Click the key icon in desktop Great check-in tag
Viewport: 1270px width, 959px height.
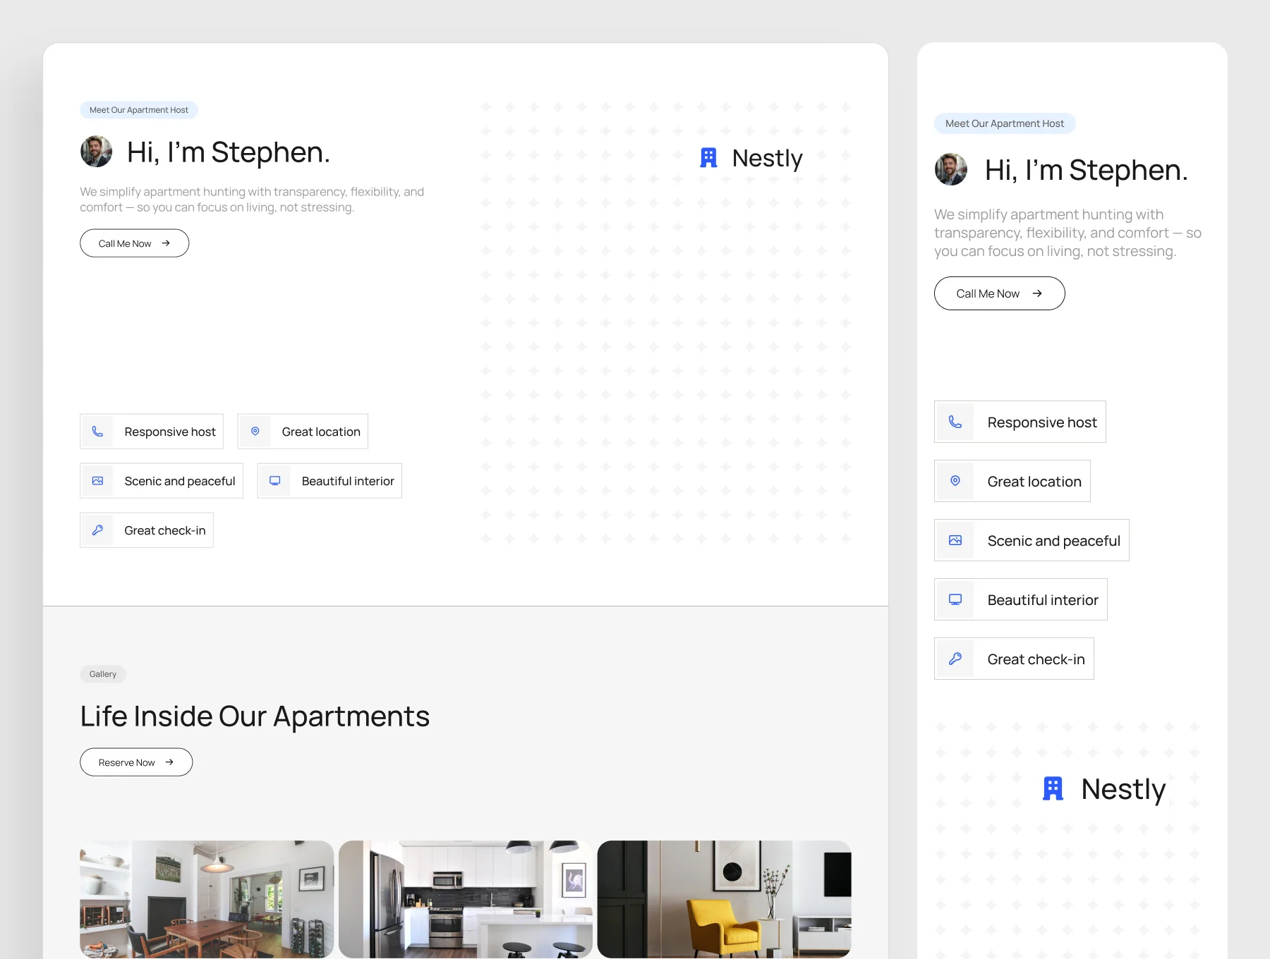click(98, 530)
